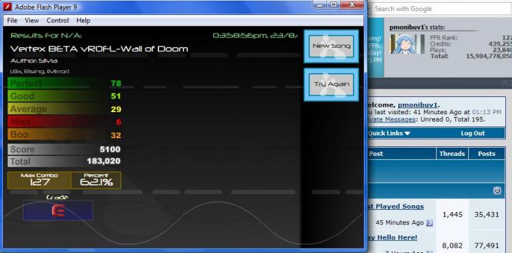This screenshot has width=512, height=253.
Task: Open the View menu
Action: (31, 21)
